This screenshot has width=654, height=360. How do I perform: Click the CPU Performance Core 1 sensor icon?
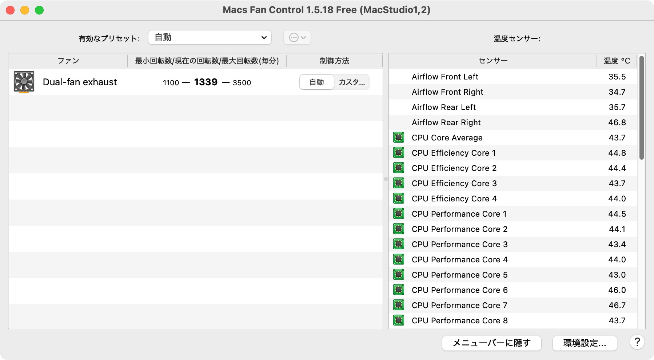pos(399,214)
